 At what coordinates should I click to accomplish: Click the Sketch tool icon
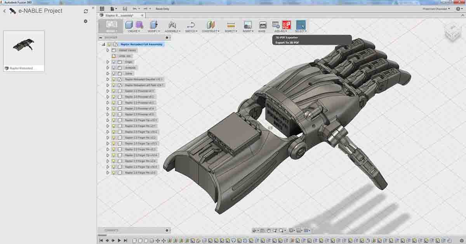click(x=191, y=24)
